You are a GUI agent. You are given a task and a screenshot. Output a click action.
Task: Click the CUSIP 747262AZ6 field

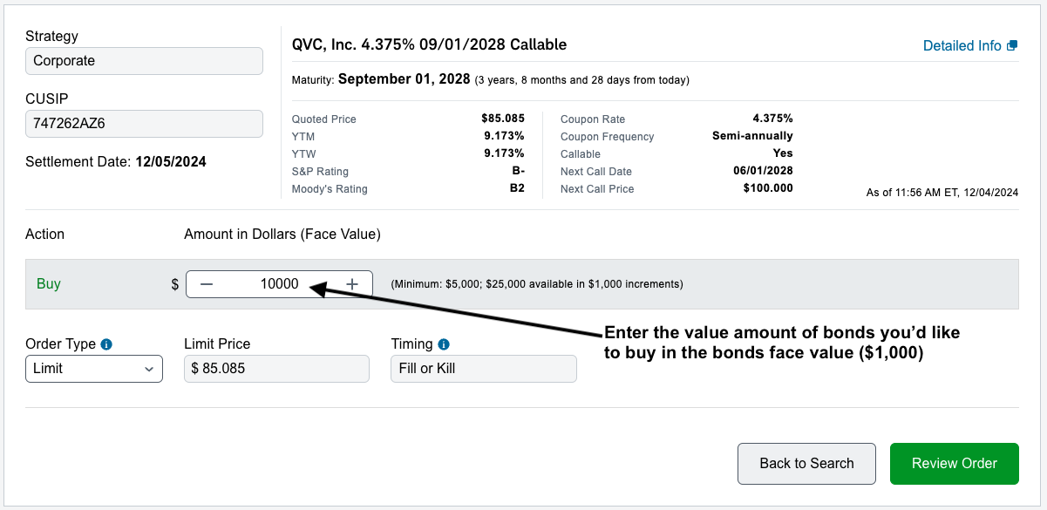coord(144,124)
